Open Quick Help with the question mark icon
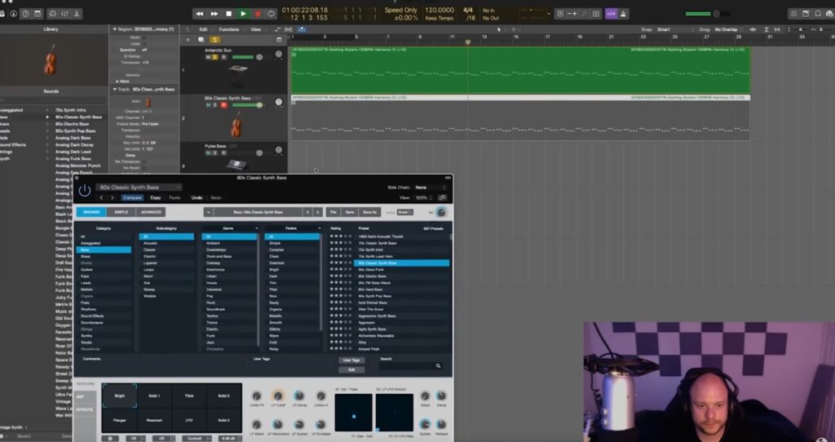 click(25, 14)
